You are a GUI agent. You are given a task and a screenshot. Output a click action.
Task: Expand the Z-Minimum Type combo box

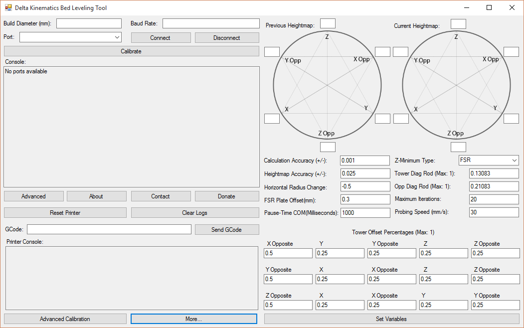tap(514, 161)
